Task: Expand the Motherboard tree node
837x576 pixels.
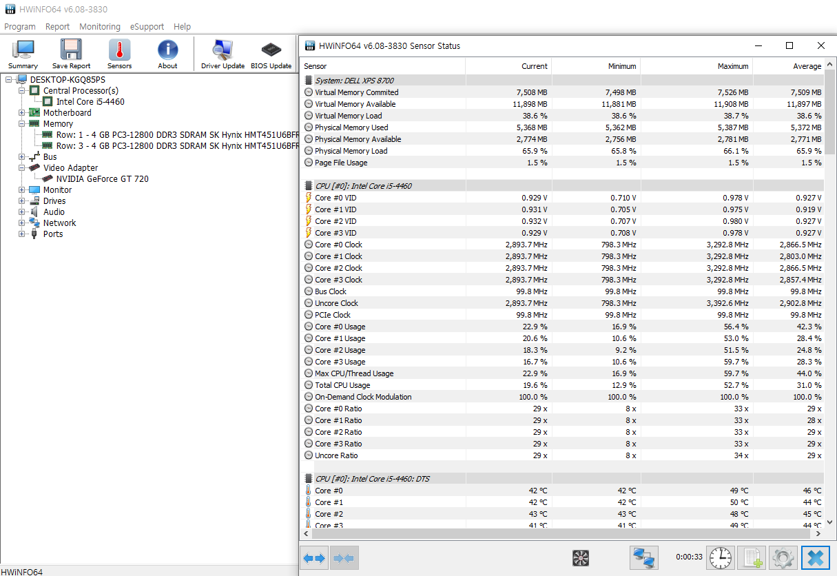Action: tap(21, 113)
